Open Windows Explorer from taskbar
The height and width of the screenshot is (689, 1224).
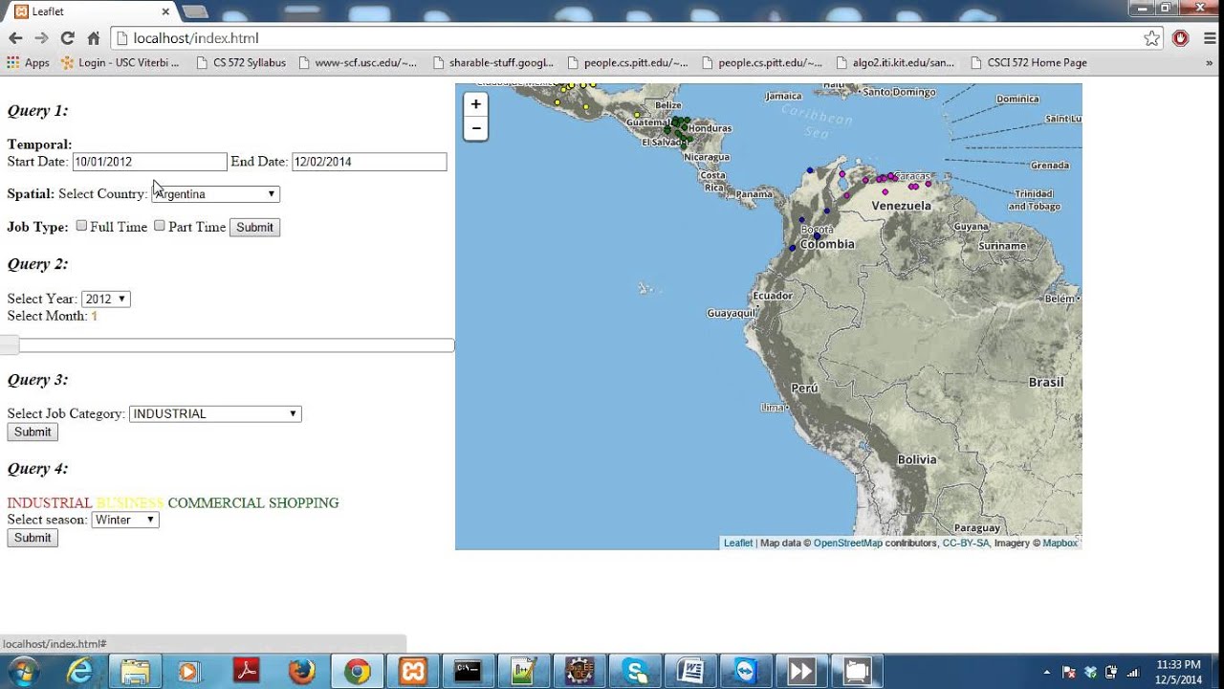click(136, 672)
